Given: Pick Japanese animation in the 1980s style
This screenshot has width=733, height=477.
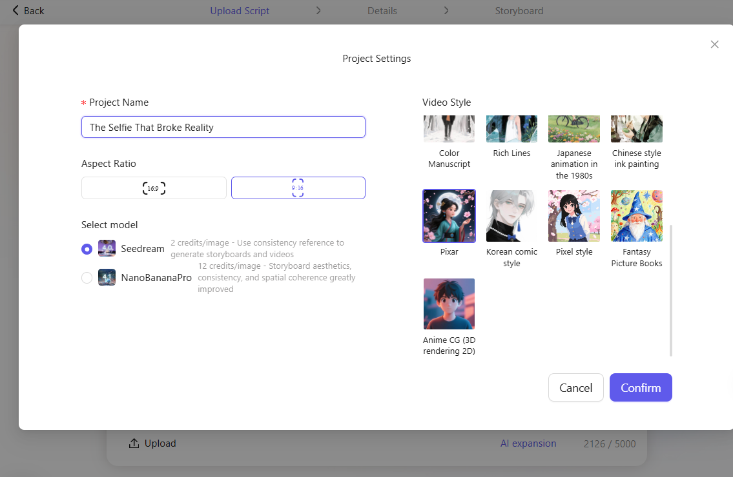Looking at the screenshot, I should (574, 129).
